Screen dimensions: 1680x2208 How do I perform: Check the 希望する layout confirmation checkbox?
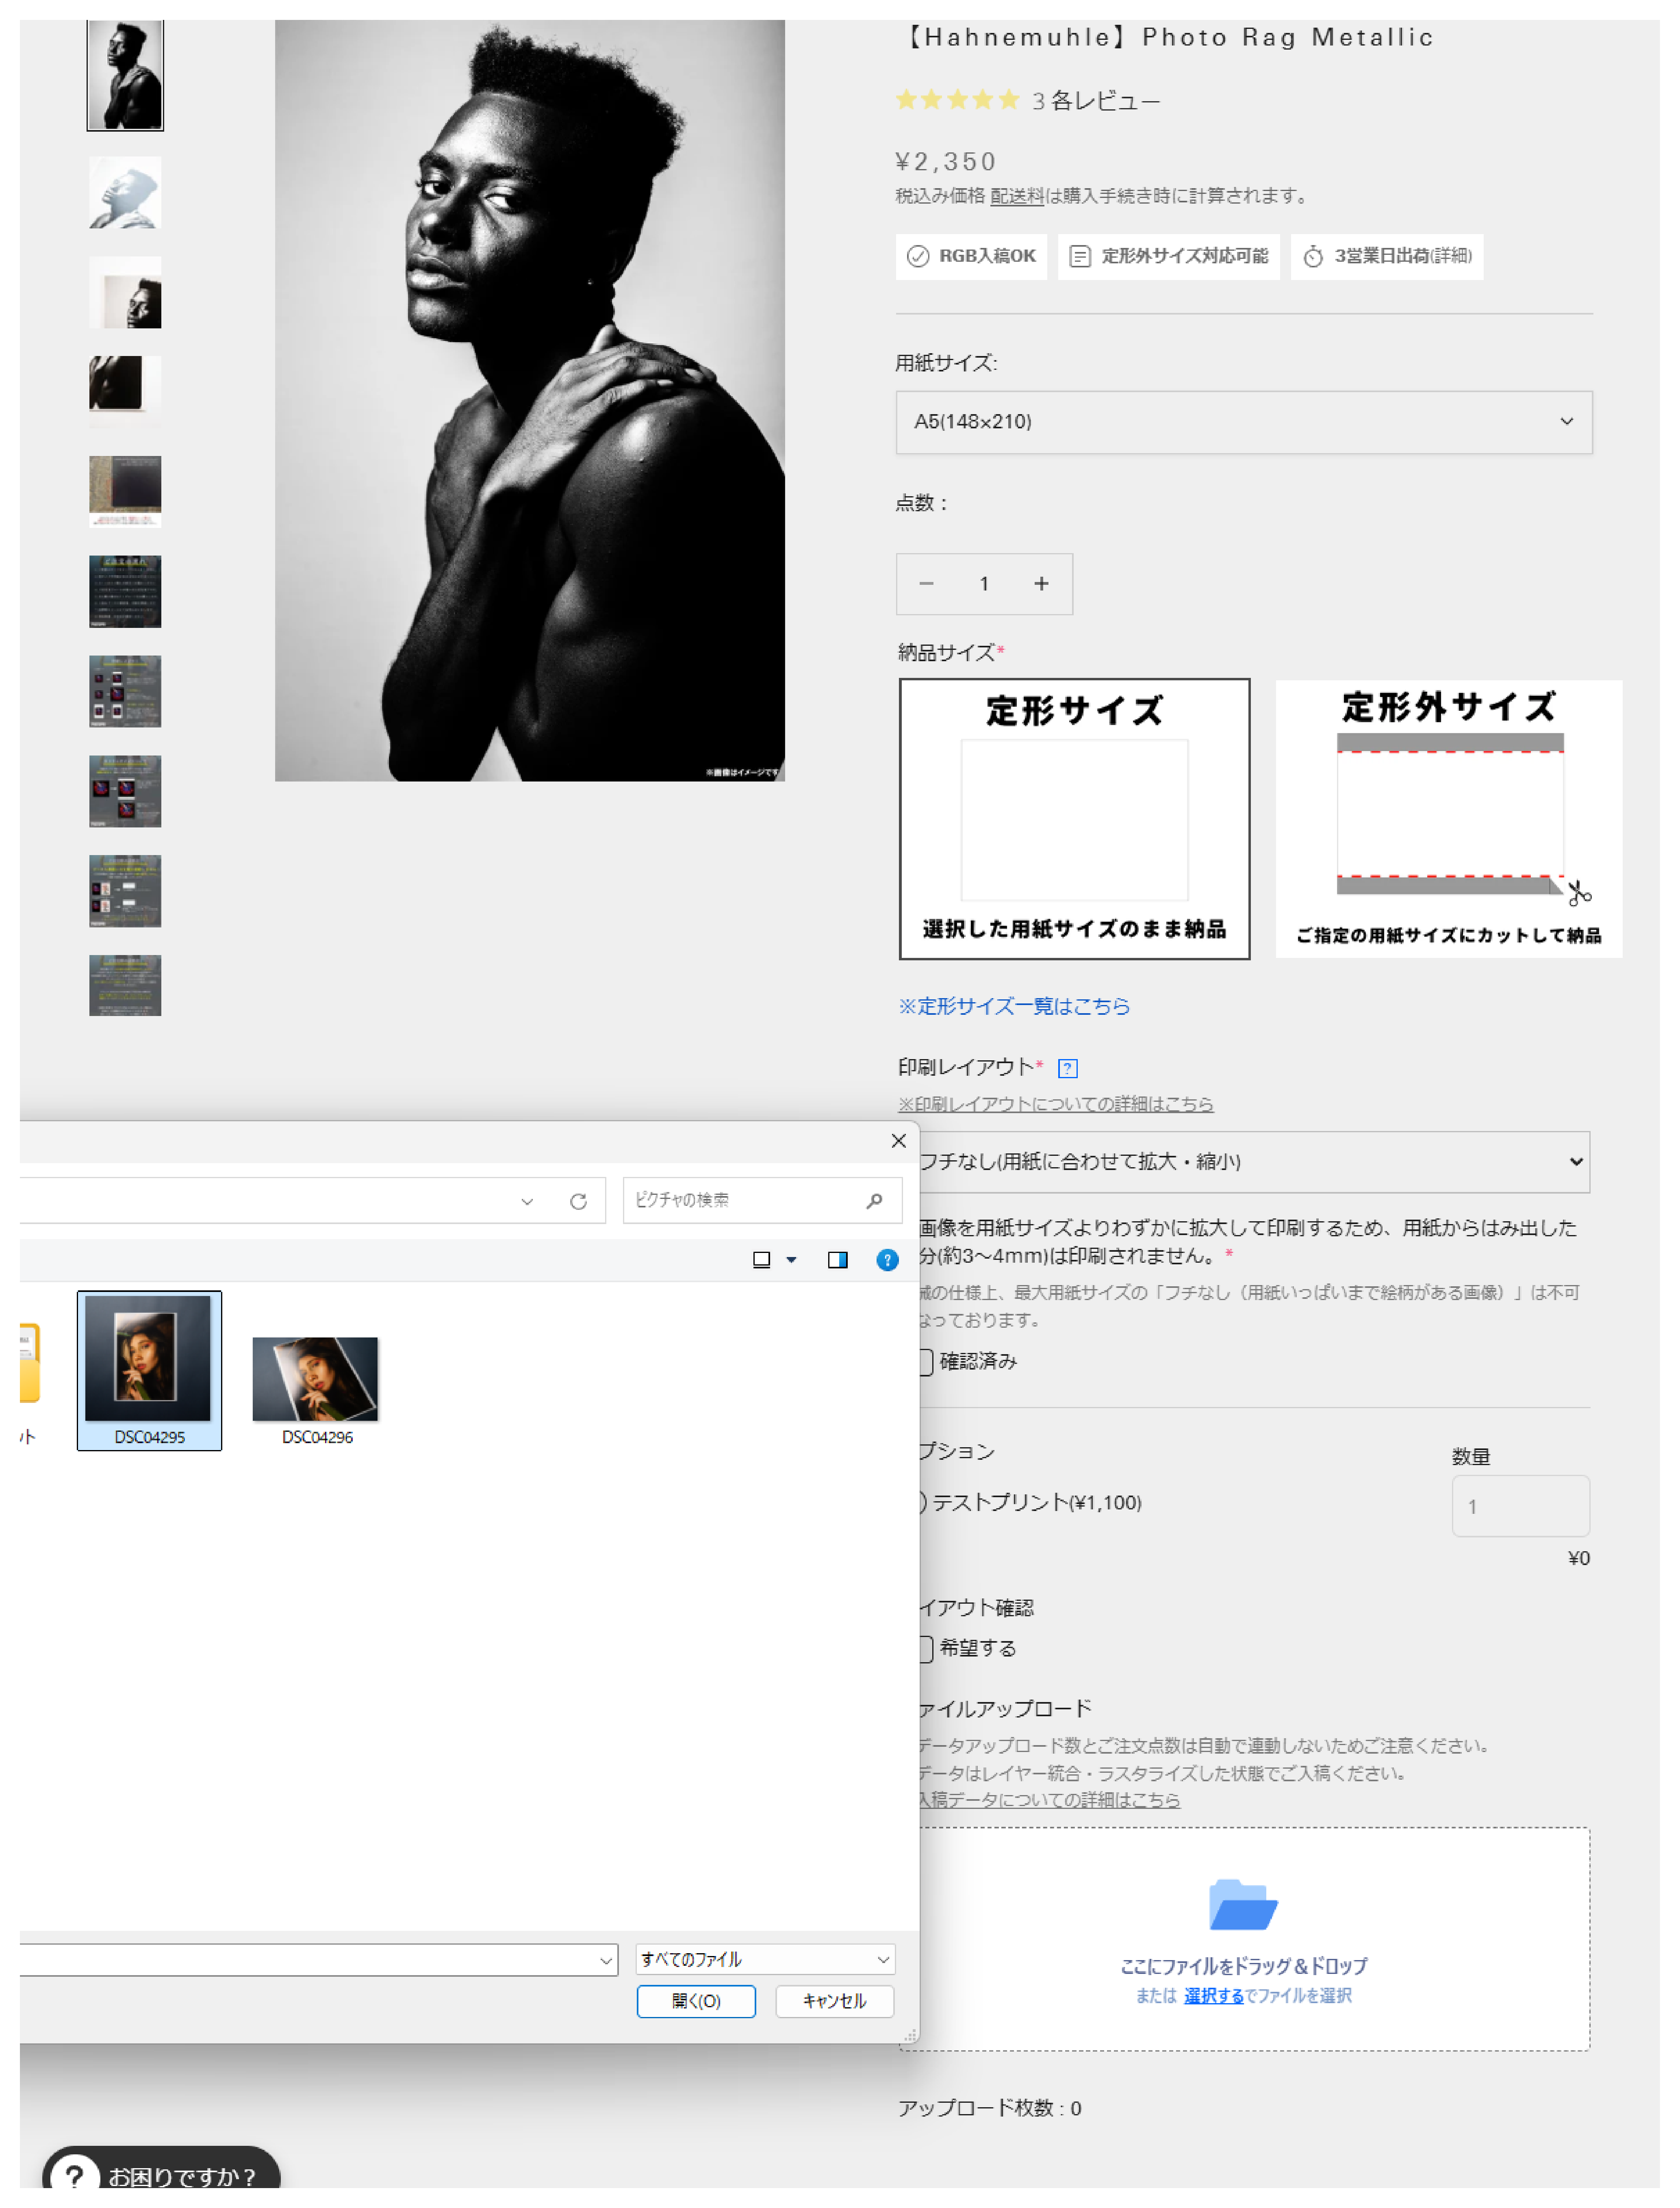[926, 1649]
